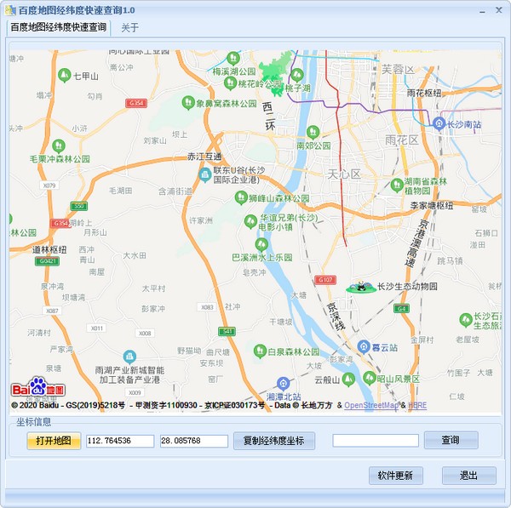Open the 关于 tab
The height and width of the screenshot is (508, 511).
point(129,28)
